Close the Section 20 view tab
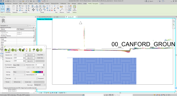 click(76, 17)
